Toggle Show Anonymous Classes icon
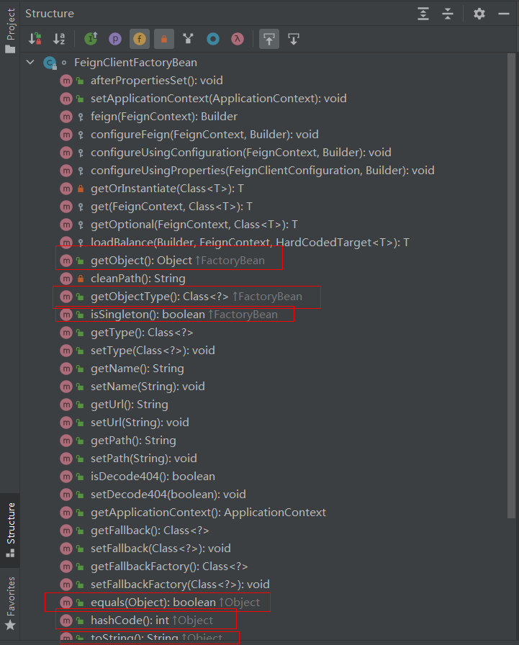This screenshot has width=519, height=645. tap(213, 39)
